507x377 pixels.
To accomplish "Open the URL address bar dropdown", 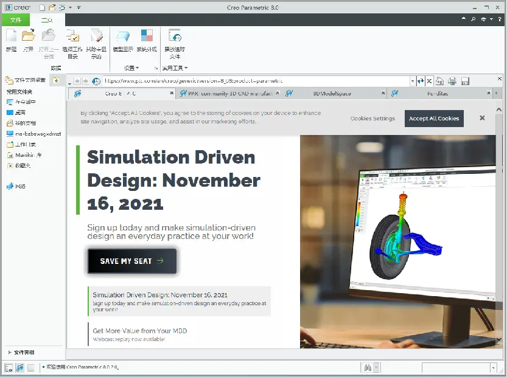I will pos(413,81).
